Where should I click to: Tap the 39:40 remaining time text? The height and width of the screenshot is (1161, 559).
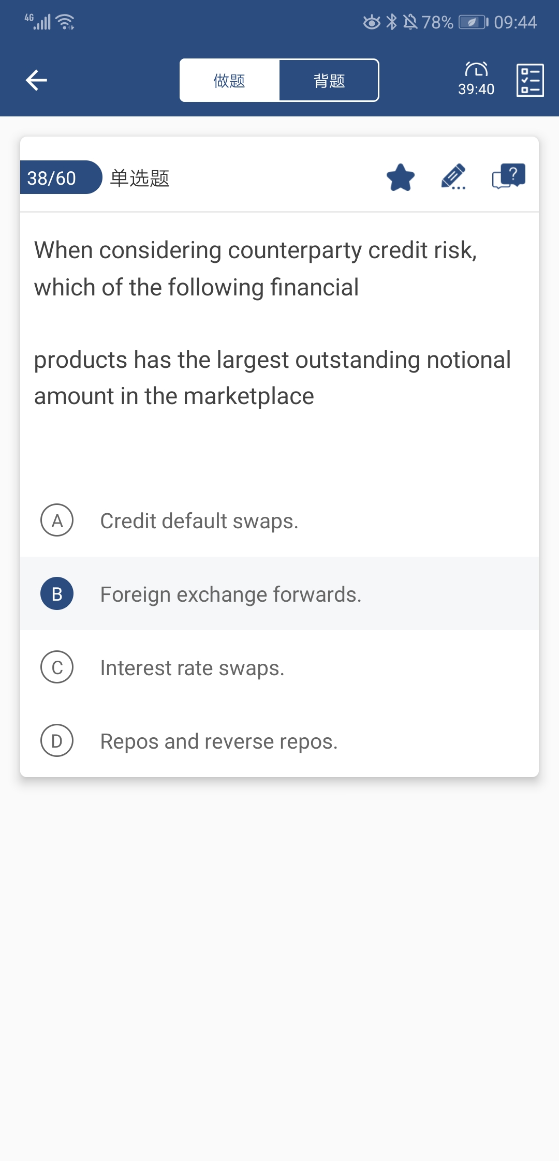click(x=476, y=89)
